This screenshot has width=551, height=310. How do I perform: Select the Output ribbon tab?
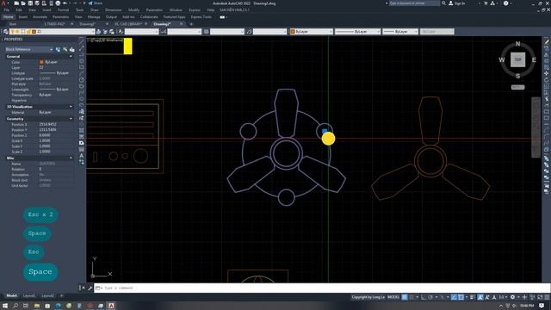[x=111, y=17]
